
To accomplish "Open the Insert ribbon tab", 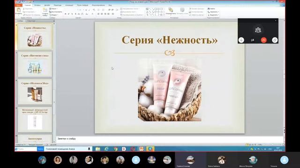I will pos(37,5).
